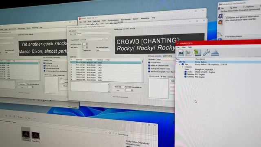The width and height of the screenshot is (261, 147).
Task: Click the Subtitle Edit app icon in title bar
Action: click(80, 18)
